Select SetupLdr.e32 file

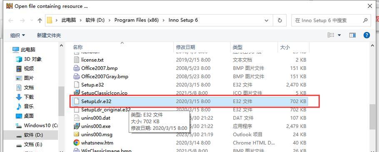[x=190, y=101]
